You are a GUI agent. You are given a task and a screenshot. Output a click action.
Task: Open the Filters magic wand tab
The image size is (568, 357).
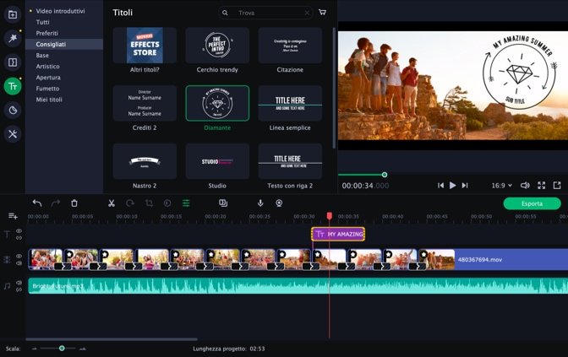13,38
